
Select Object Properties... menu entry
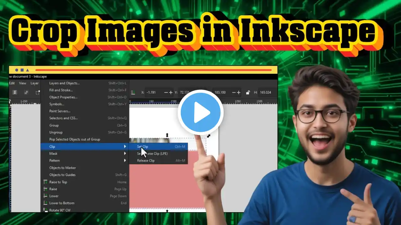pyautogui.click(x=85, y=97)
